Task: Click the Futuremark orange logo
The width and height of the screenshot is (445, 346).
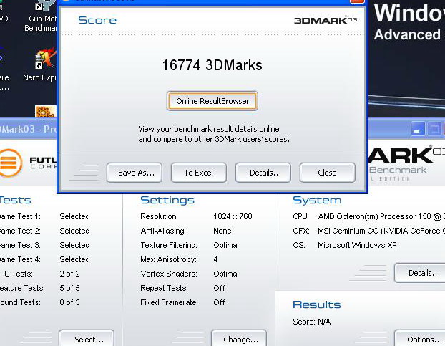Action: (x=10, y=163)
